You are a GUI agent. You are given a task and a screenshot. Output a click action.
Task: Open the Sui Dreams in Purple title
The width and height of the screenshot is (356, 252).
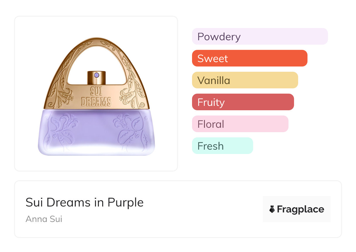84,202
